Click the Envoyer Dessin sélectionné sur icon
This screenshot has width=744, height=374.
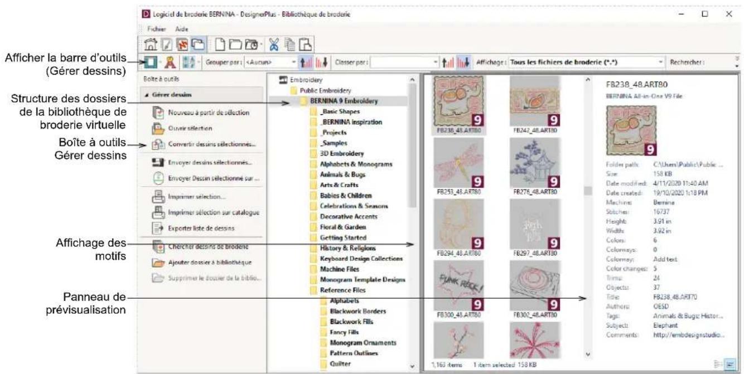tap(157, 178)
